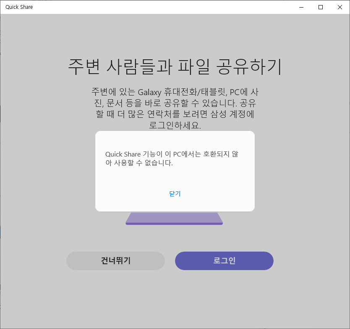The width and height of the screenshot is (350, 329).
Task: Minimize the Quick Share window
Action: click(x=301, y=7)
